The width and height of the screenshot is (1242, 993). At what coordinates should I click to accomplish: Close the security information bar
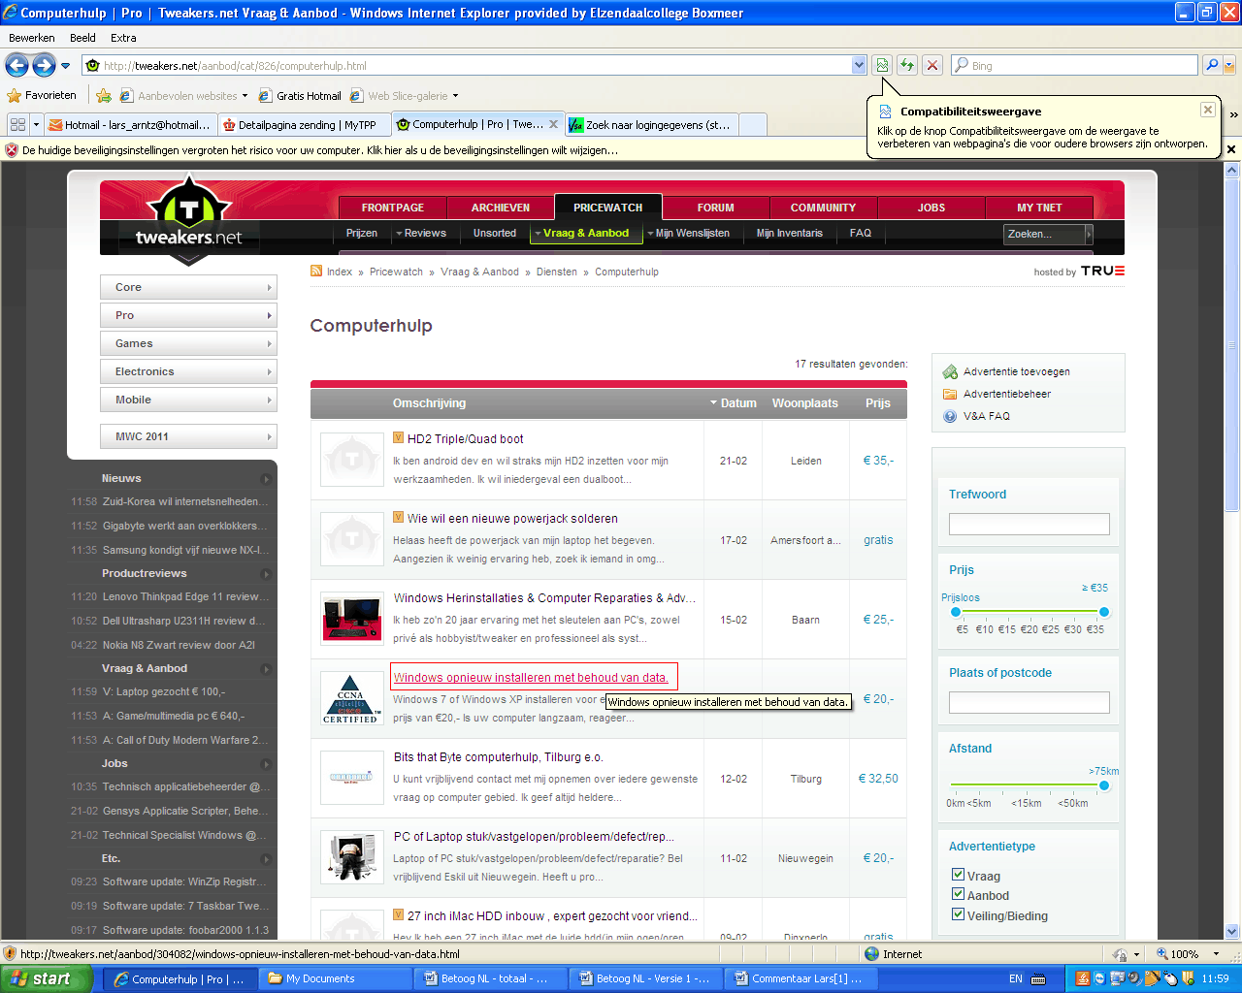coord(1231,149)
